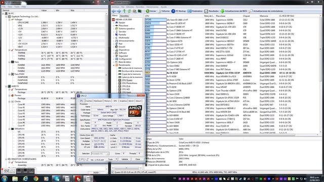This screenshot has width=324, height=182.
Task: Collapse KINGSTON drive node in HWMonitor
Action: click(6, 159)
